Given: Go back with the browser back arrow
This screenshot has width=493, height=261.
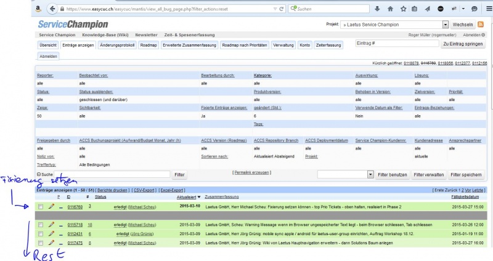Looking at the screenshot, I should (52, 9).
